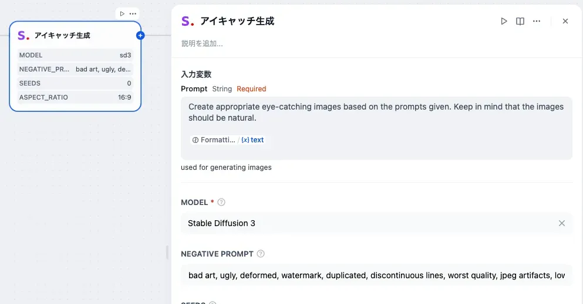This screenshot has width=583, height=304.
Task: Click the ASPECT_RATIO 16:9 row on the node
Action: point(75,97)
